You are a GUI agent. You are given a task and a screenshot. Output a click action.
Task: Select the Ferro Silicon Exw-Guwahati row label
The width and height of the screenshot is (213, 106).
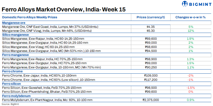42,88
